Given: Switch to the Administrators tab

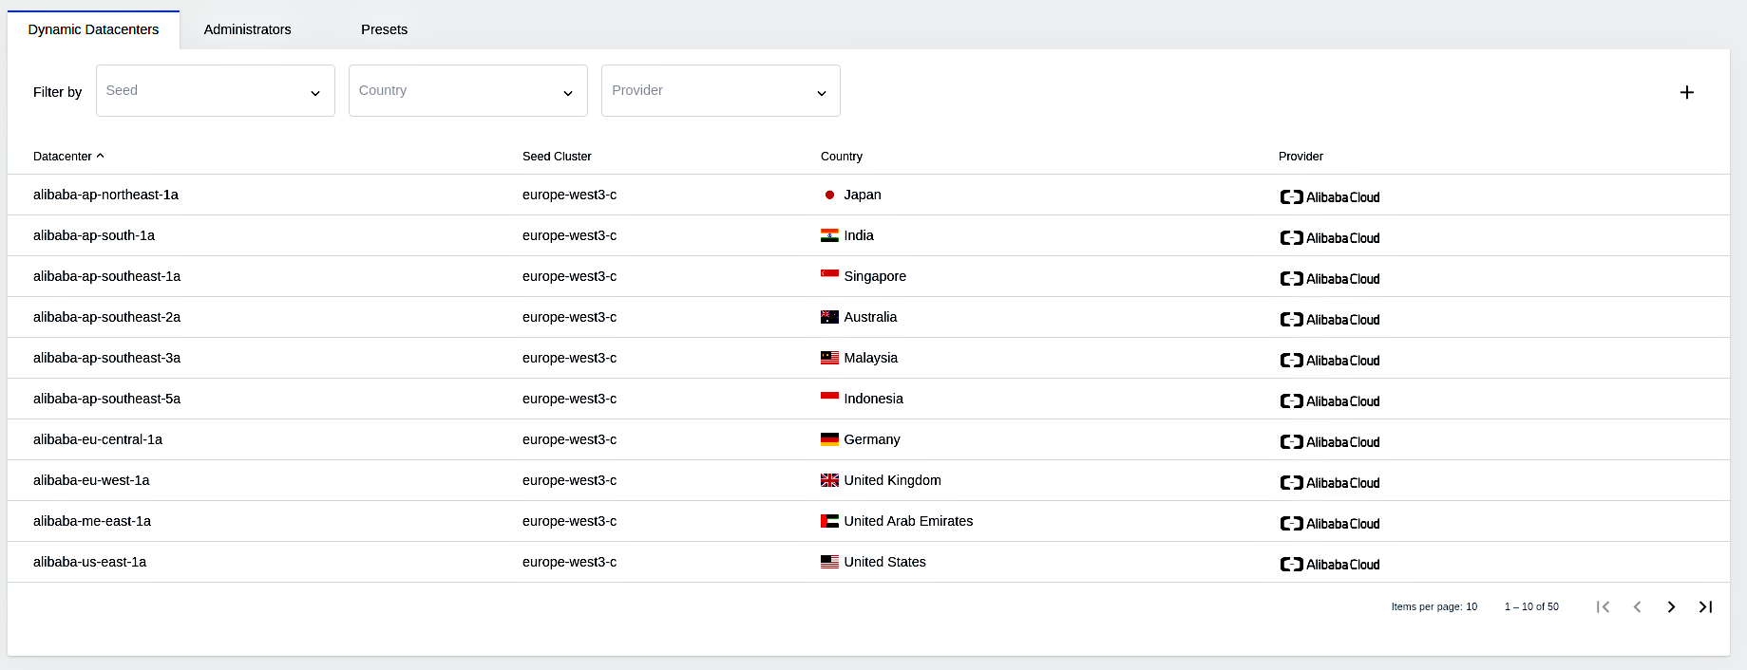Looking at the screenshot, I should click(247, 29).
